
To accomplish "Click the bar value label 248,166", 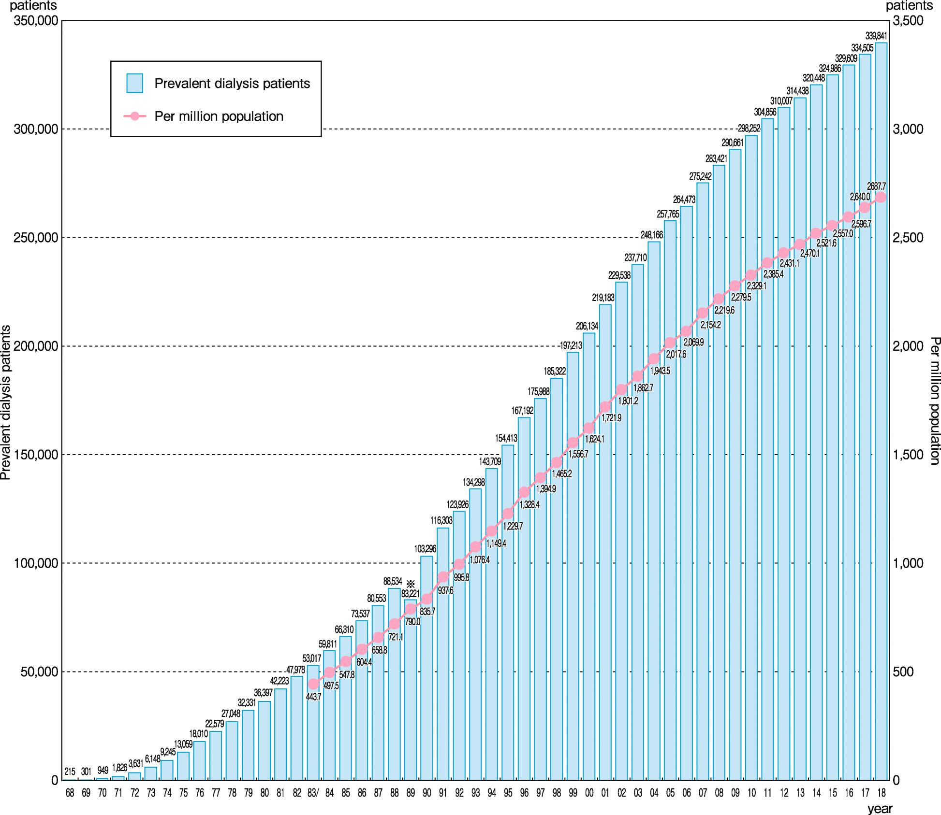I will pyautogui.click(x=651, y=235).
